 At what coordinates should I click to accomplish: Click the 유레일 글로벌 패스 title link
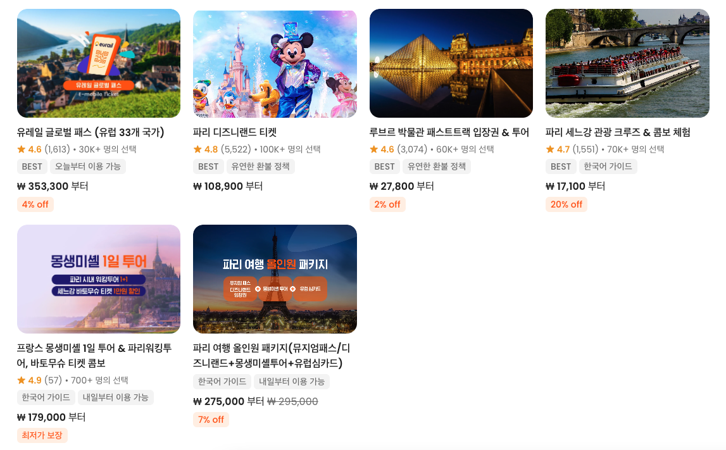[91, 132]
